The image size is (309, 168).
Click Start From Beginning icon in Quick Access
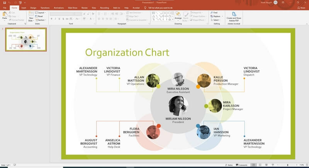click(20, 3)
